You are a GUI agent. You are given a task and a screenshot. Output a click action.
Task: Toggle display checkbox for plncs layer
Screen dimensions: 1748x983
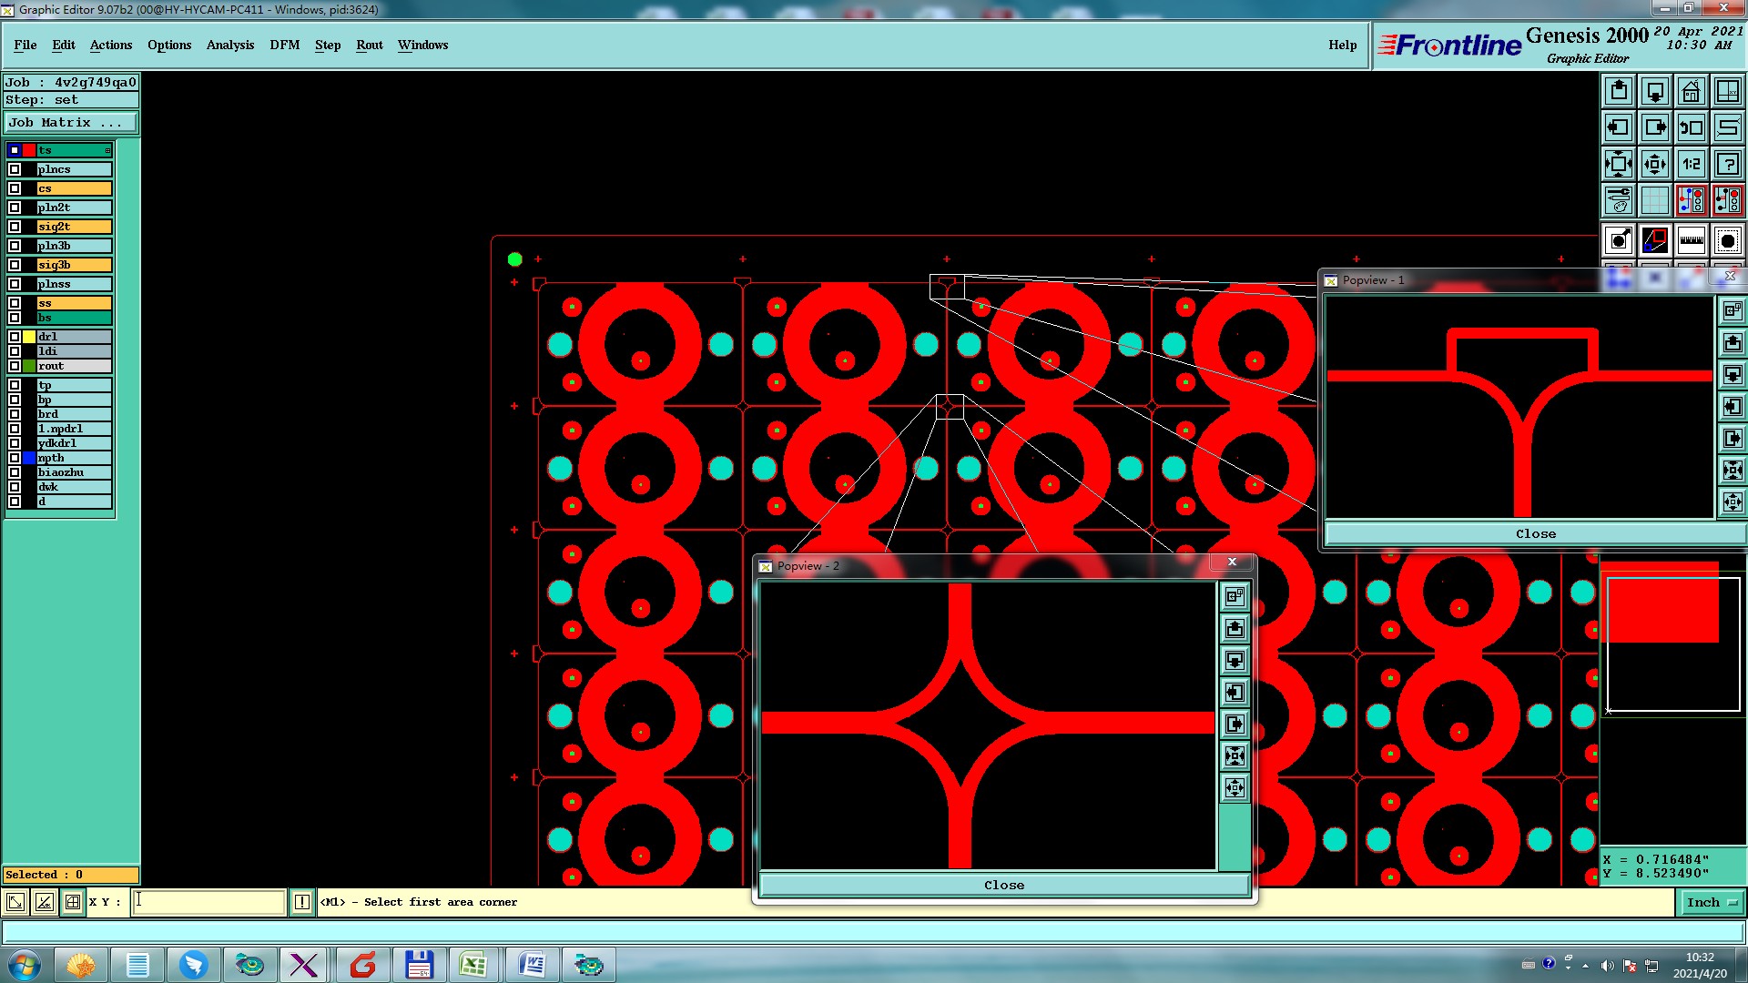pos(15,169)
